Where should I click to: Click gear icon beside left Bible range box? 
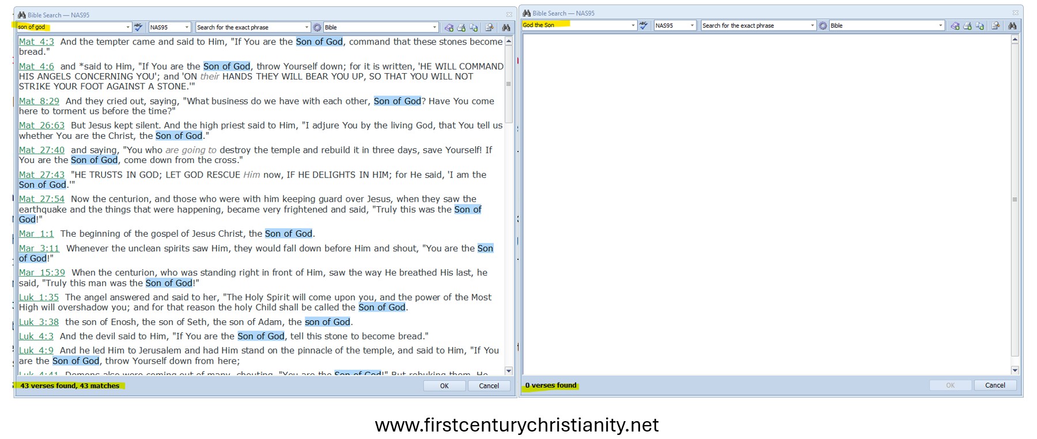(317, 28)
